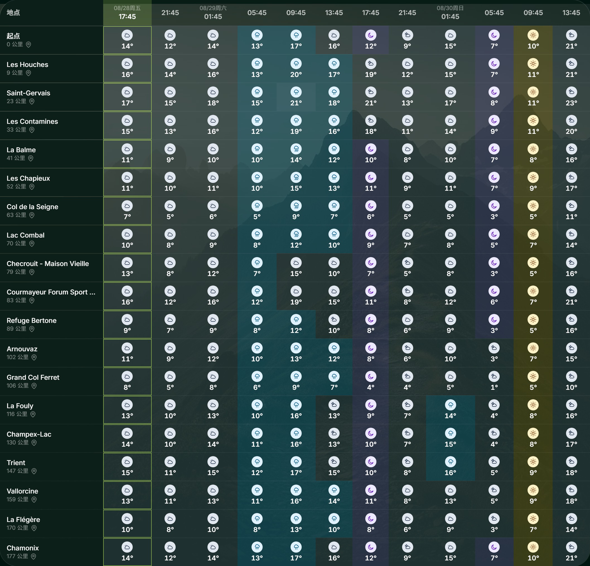Click the location pin beside Les Houches
Image resolution: width=590 pixels, height=566 pixels.
(x=28, y=73)
